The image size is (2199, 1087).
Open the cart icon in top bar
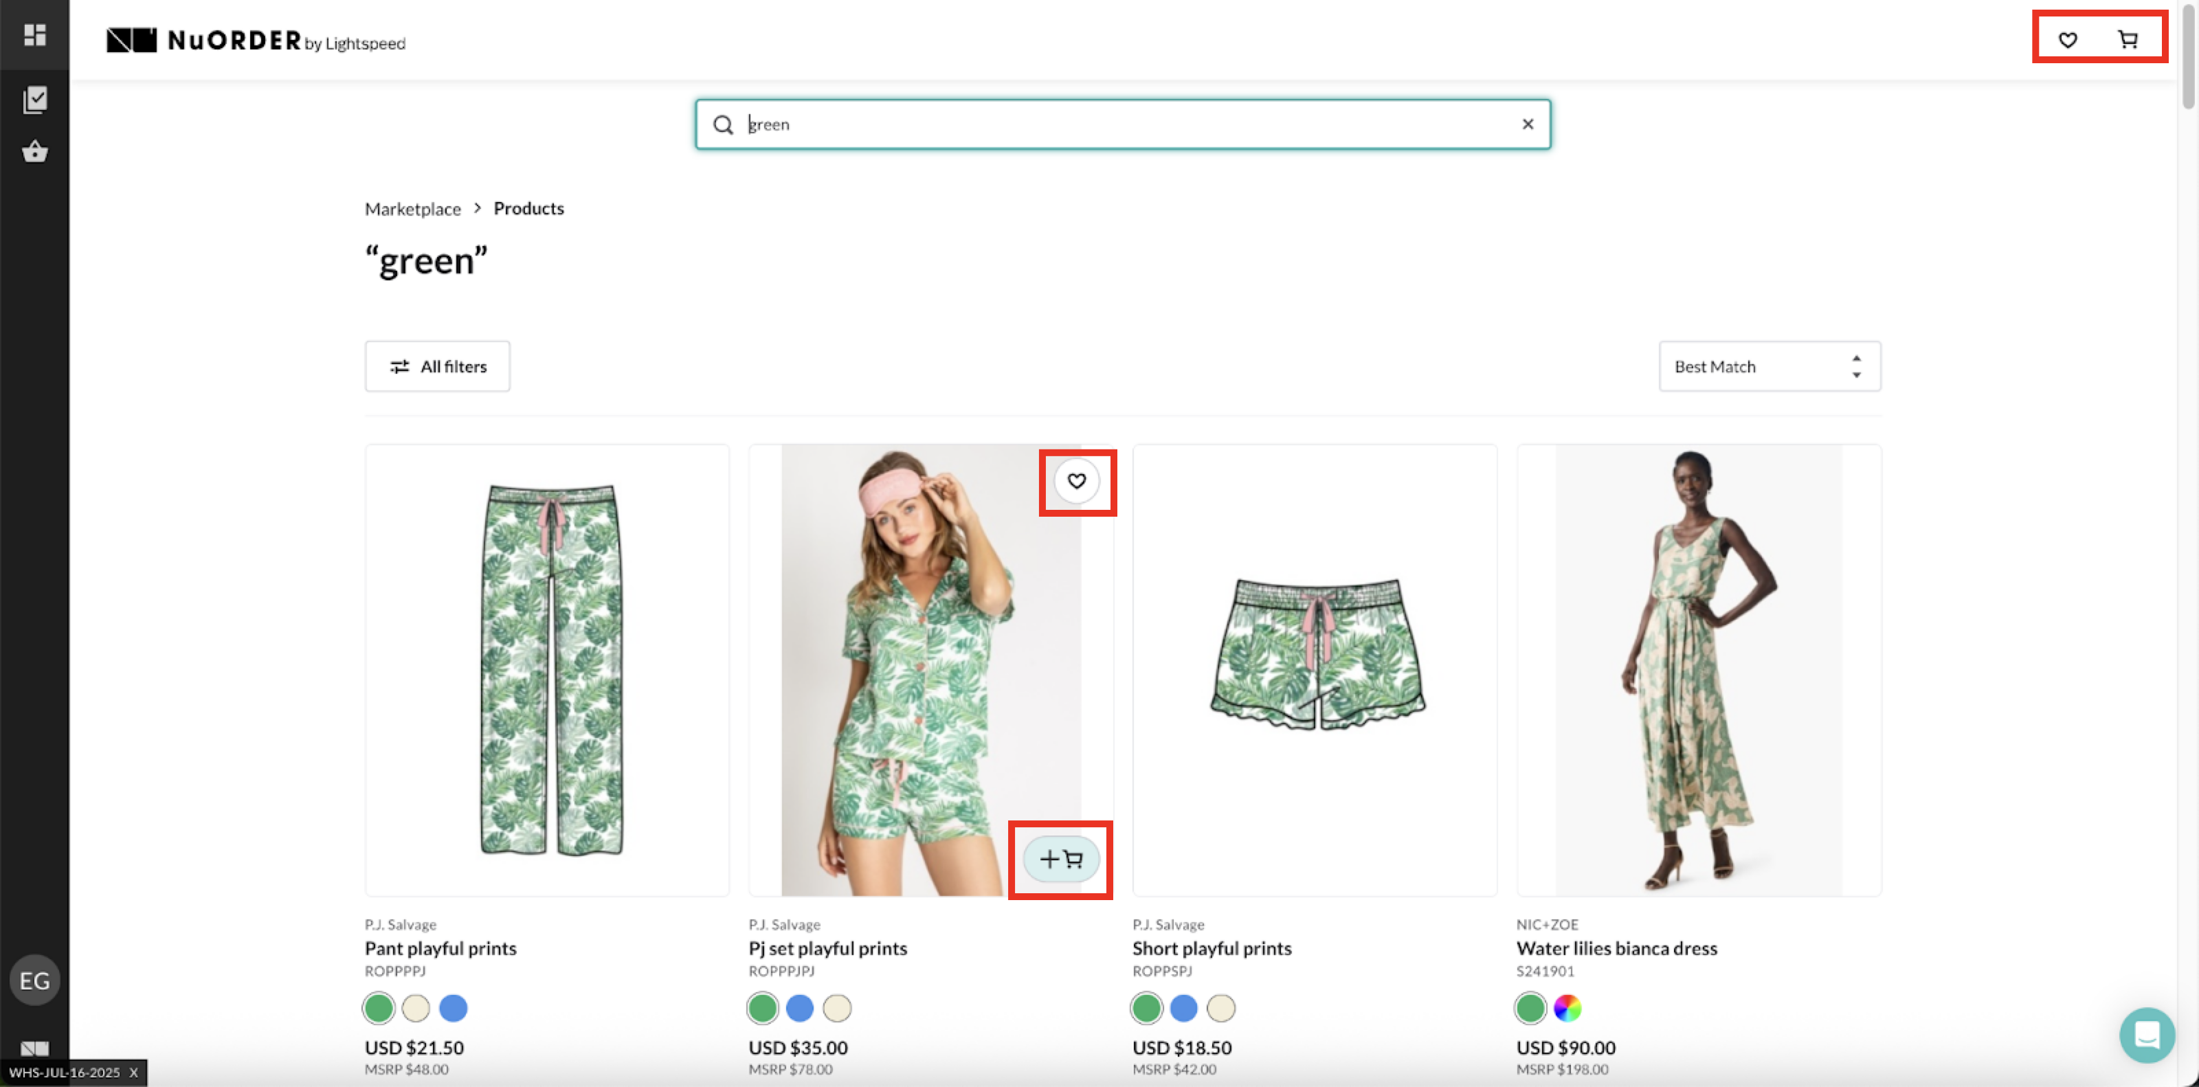[x=2128, y=39]
